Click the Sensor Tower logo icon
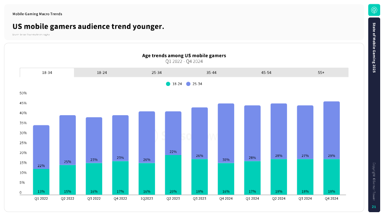The width and height of the screenshot is (384, 216). [374, 10]
